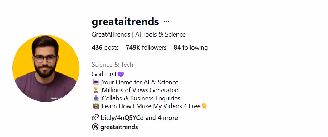Click the Threads logo icon
328x137 pixels.
click(x=95, y=127)
